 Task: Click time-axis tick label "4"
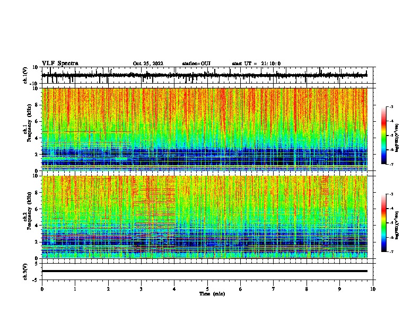(174, 289)
